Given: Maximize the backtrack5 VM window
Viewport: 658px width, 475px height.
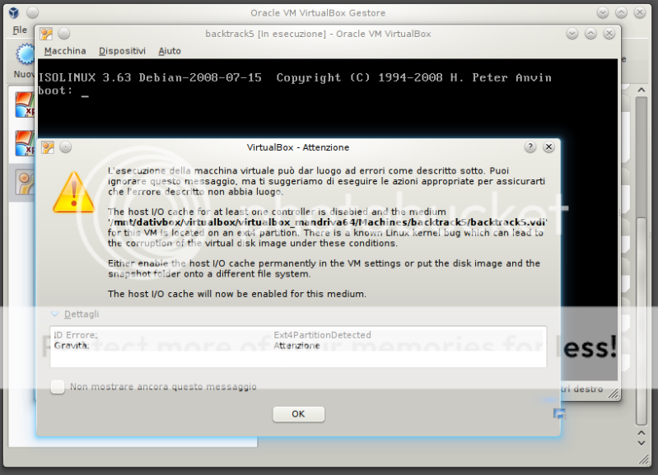Looking at the screenshot, I should click(x=590, y=34).
